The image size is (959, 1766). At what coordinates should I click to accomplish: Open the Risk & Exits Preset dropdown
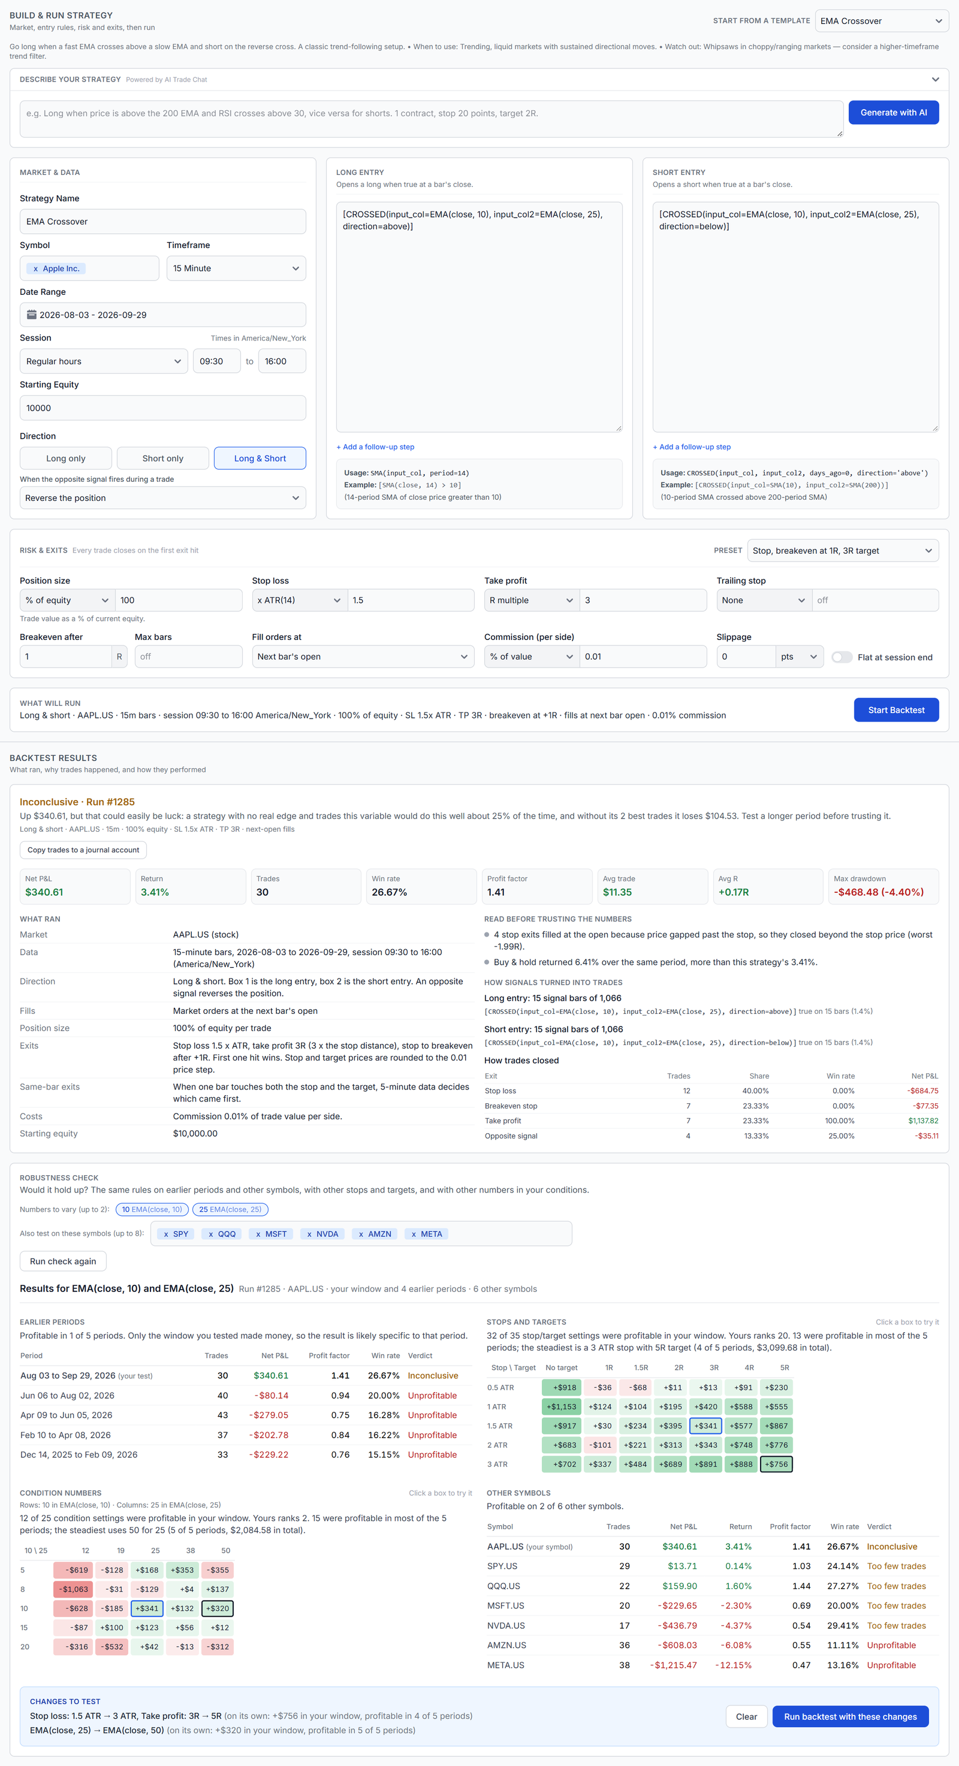[x=843, y=551]
